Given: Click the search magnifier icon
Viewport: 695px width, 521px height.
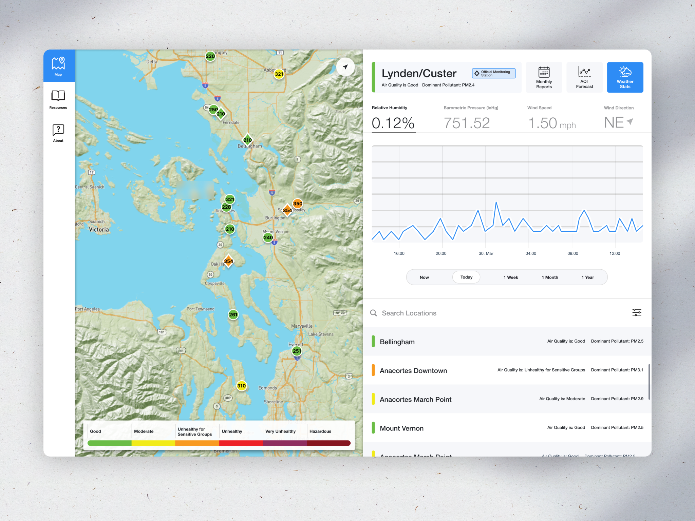Looking at the screenshot, I should [x=373, y=313].
